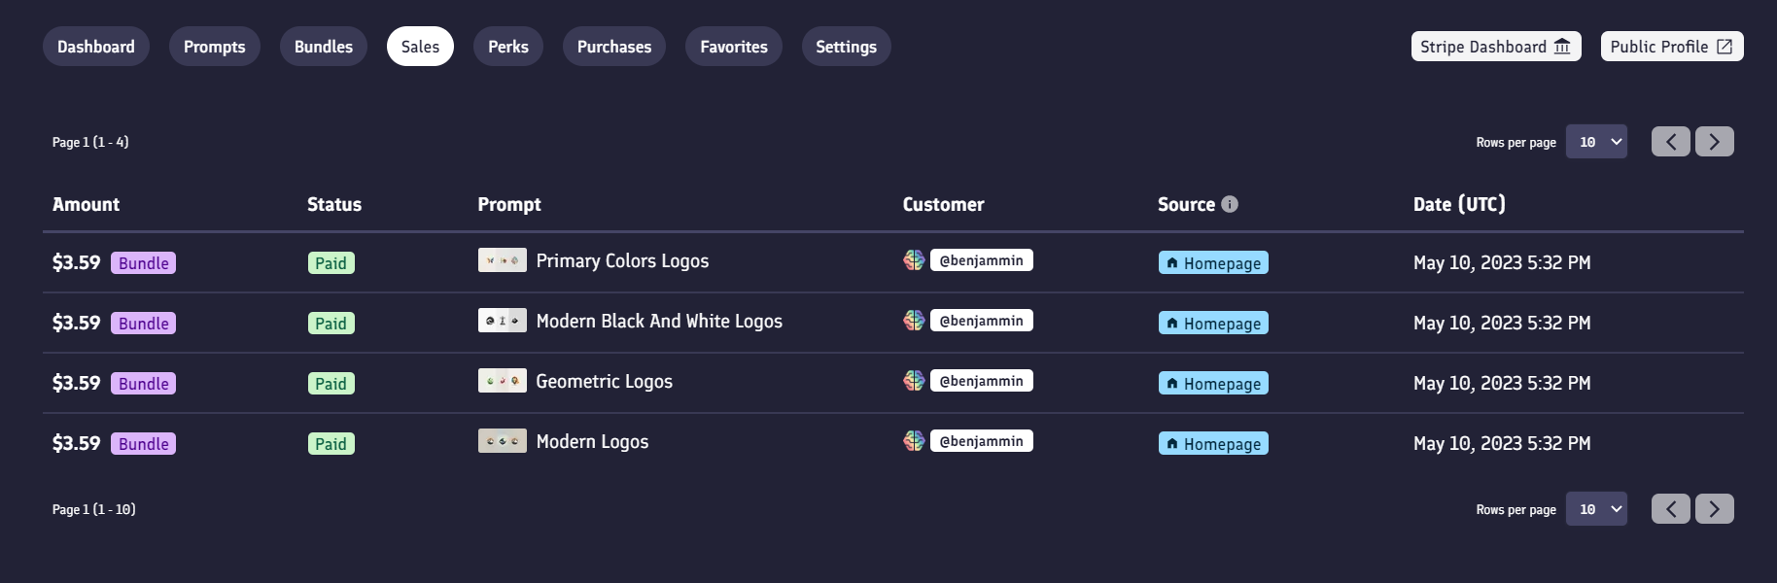The image size is (1777, 583).
Task: Click the $3.59 amount in Geometric Logos row
Action: coord(77,383)
